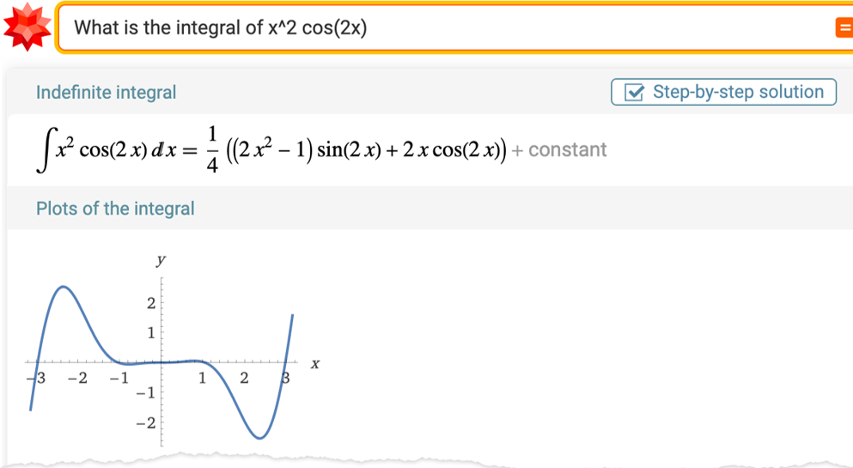This screenshot has height=468, width=853.
Task: Click the 1 tick label on the horizontal axis
Action: pos(203,378)
